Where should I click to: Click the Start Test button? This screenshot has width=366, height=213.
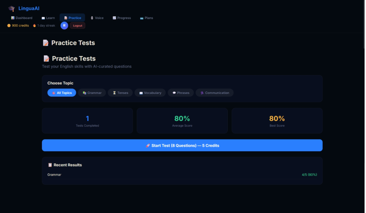(182, 145)
